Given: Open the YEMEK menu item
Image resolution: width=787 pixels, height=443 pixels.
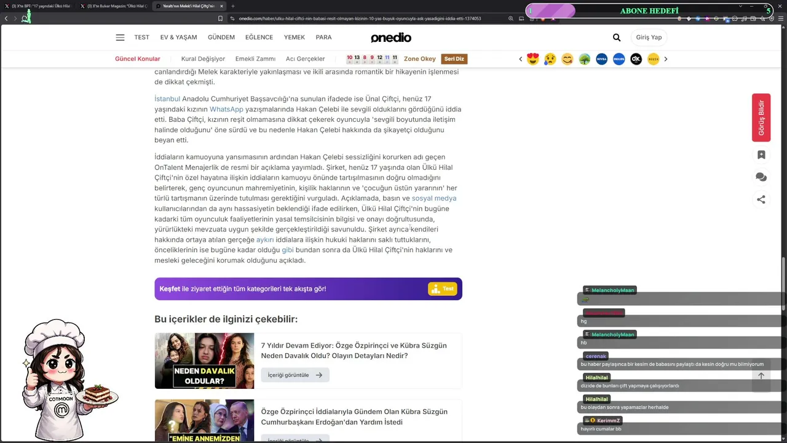Looking at the screenshot, I should click(x=295, y=38).
